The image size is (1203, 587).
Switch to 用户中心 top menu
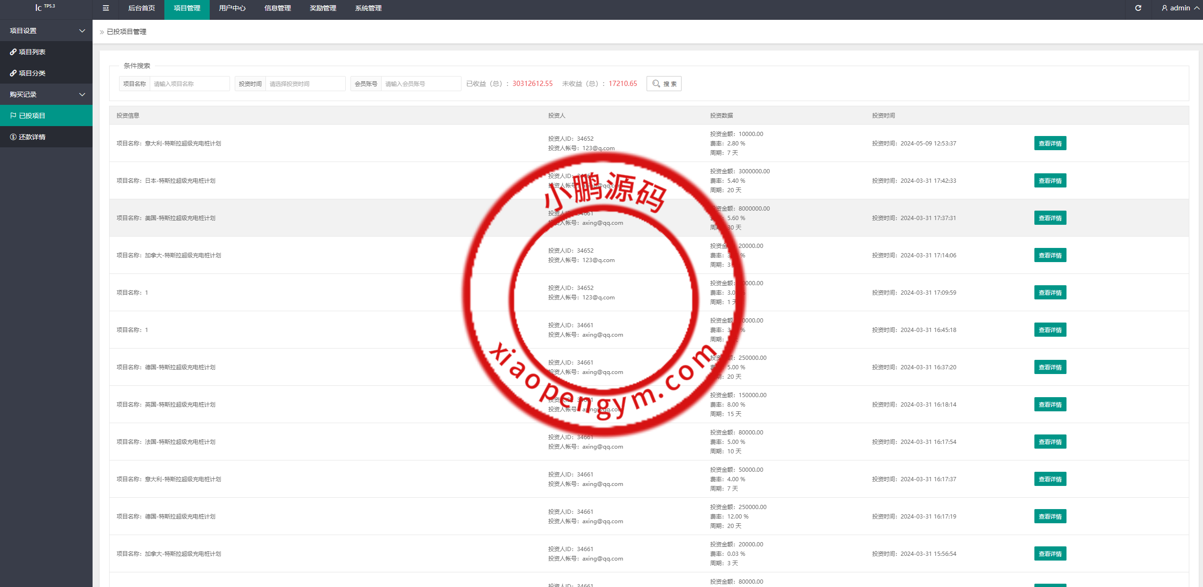[232, 8]
